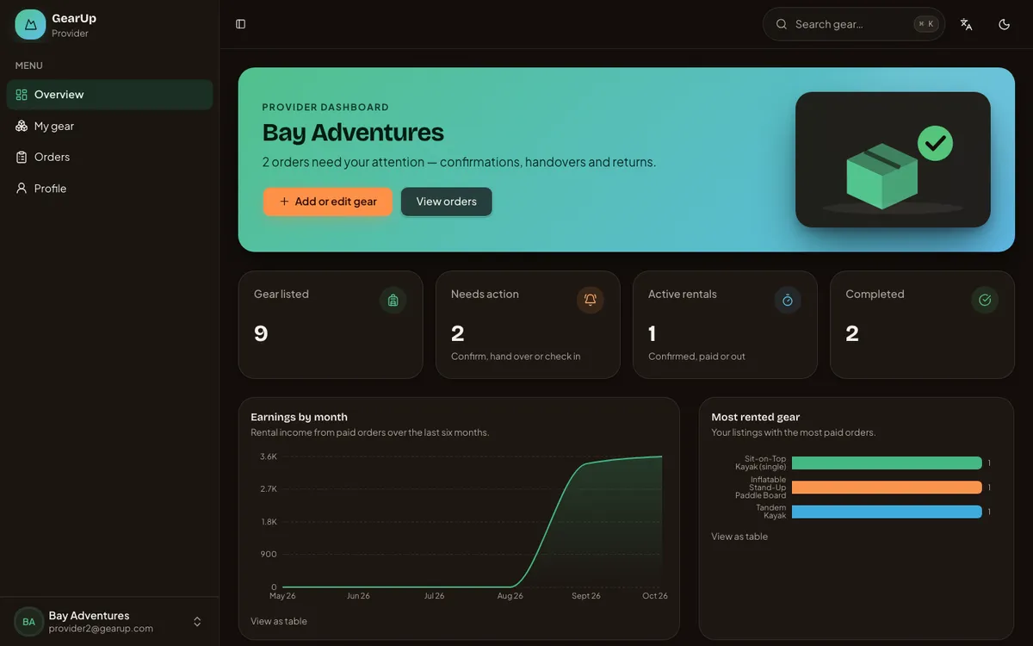This screenshot has height=646, width=1033.
Task: Click the Earnings by month heading
Action: click(x=299, y=417)
